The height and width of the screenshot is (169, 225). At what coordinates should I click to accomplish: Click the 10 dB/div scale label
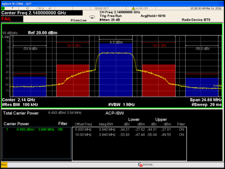click(10, 33)
